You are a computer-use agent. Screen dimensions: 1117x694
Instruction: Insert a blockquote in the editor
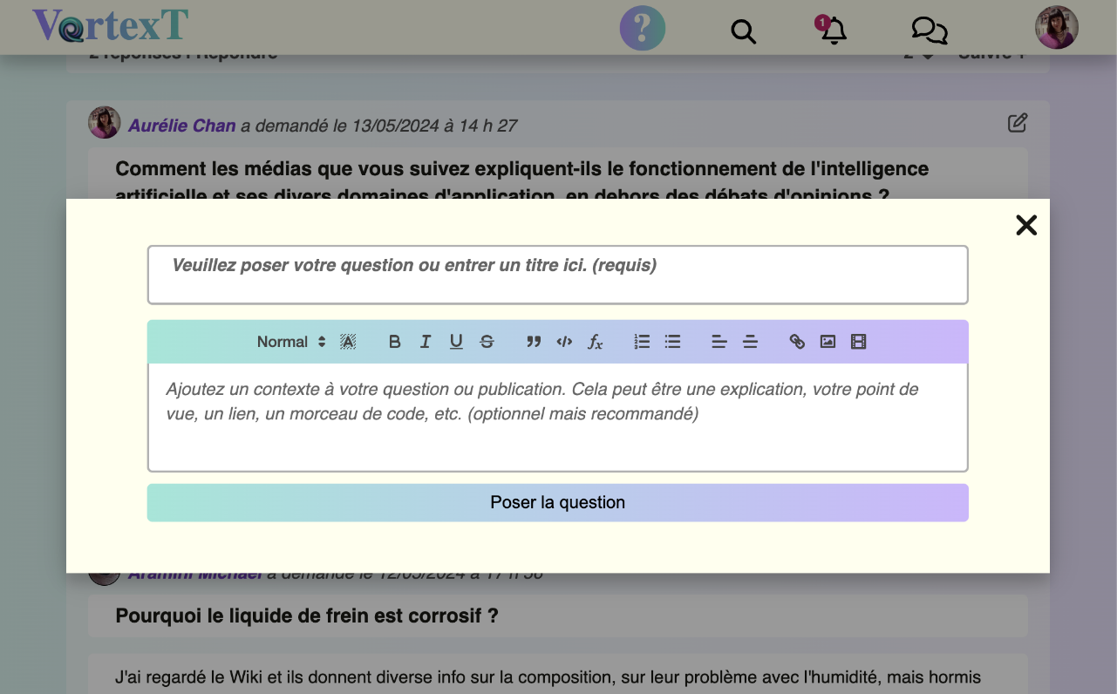click(x=534, y=342)
